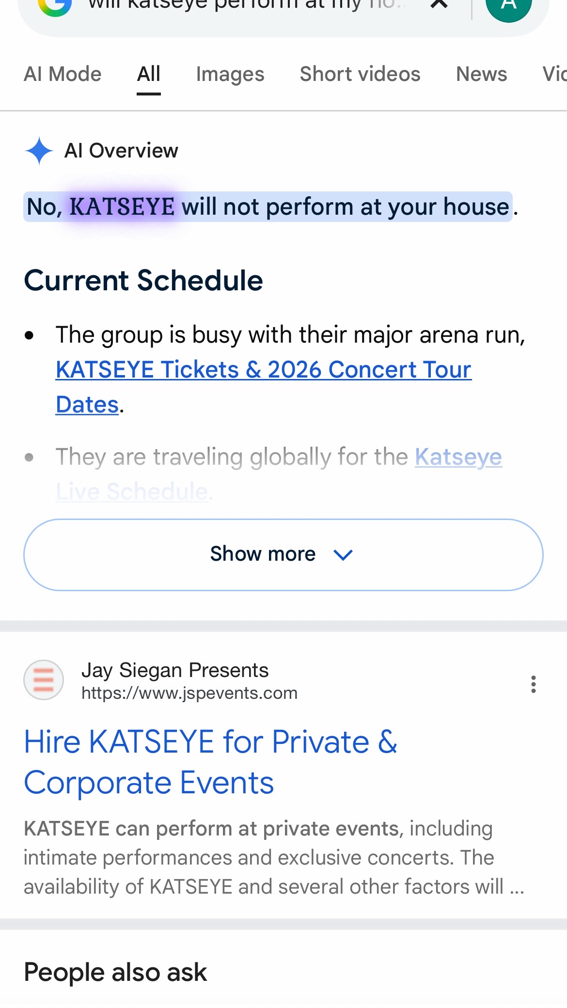This screenshot has width=567, height=1008.
Task: Open Hire KATSEYE for Private & Corporate Events result
Action: click(x=211, y=762)
